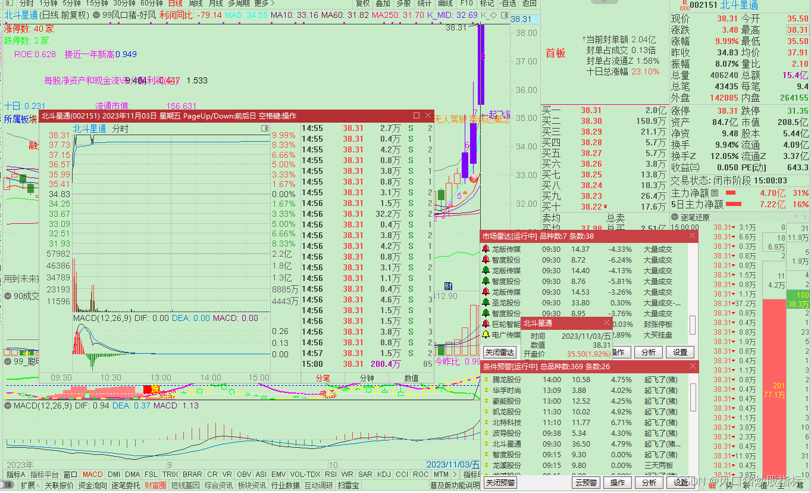Open the 资金流向 bottom tab
This screenshot has width=811, height=493.
[92, 485]
